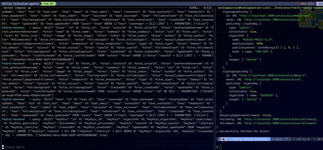Click the ../fedify-nestjs-showcase prompt path segment
Screen dimensions: 323x150
pos(248,139)
